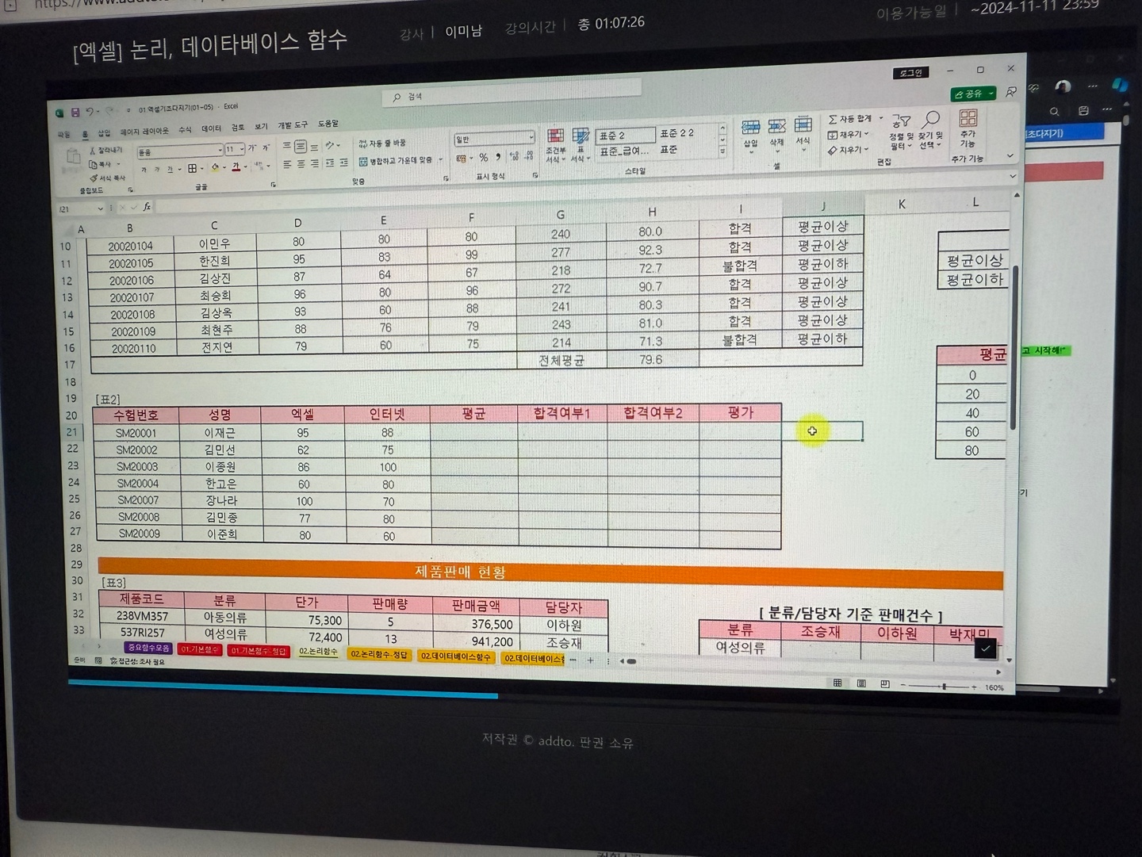The width and height of the screenshot is (1142, 857).
Task: Click the 서식 복사 format painter
Action: click(x=108, y=178)
